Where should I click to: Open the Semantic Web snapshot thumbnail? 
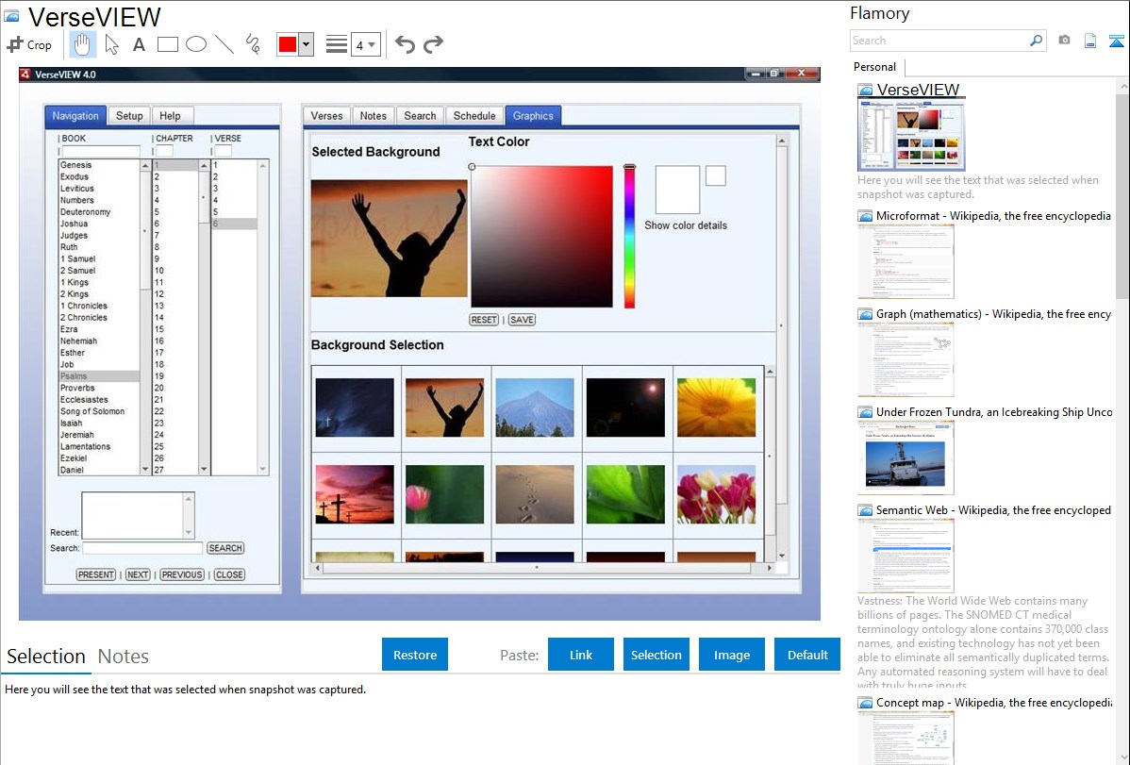click(x=906, y=556)
